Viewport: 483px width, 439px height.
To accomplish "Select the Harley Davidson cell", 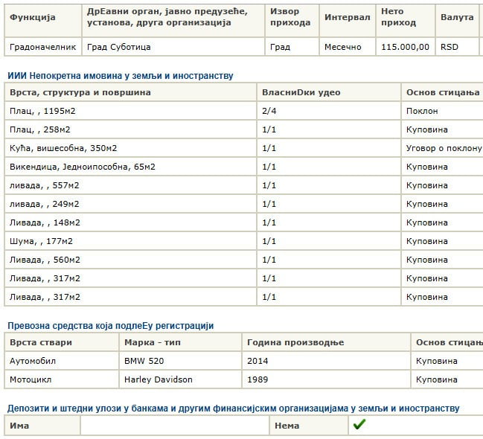I will tap(180, 379).
